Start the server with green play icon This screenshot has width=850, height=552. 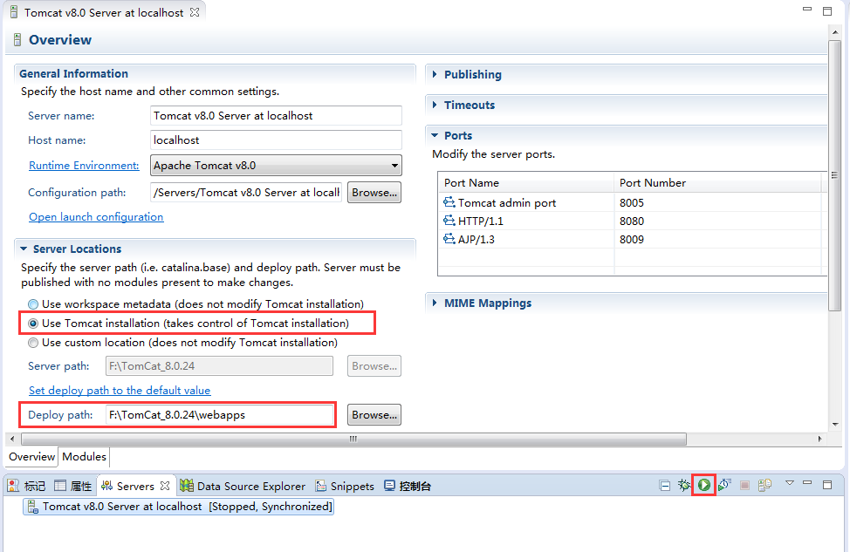[x=703, y=485]
